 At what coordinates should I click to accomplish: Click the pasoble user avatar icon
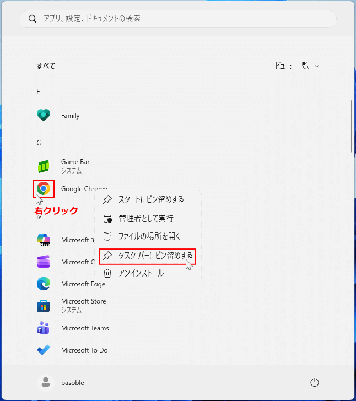46,383
